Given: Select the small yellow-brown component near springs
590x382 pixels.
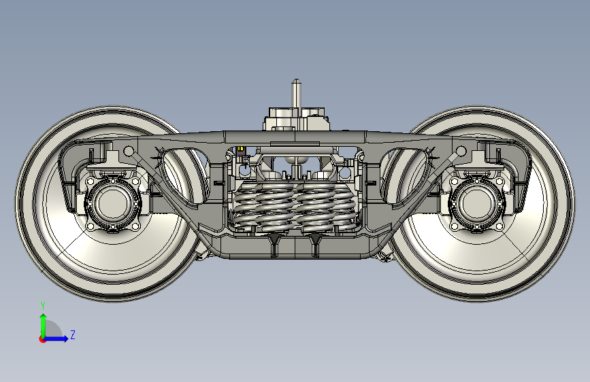Looking at the screenshot, I should tap(240, 150).
